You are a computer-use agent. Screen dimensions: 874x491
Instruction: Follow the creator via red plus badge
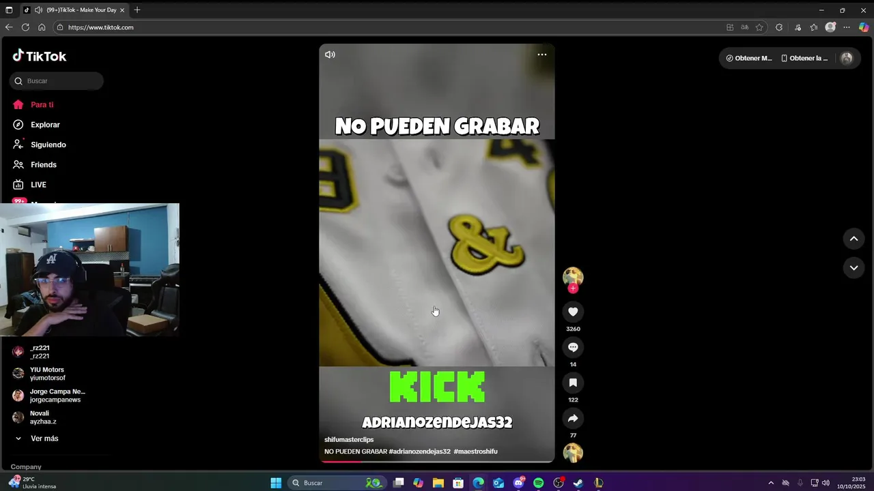573,288
